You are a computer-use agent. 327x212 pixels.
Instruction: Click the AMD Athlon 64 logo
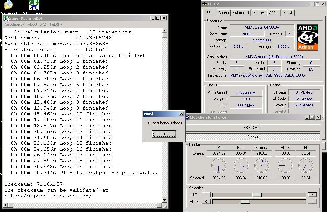point(308,38)
